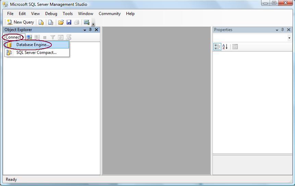295x187 pixels.
Task: Choose SQL Server Compact... menu entry
Action: tap(37, 53)
